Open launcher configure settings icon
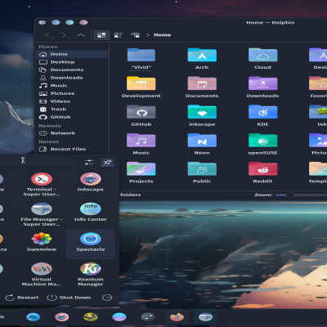Viewport: 327px width, 327px height. click(89, 163)
